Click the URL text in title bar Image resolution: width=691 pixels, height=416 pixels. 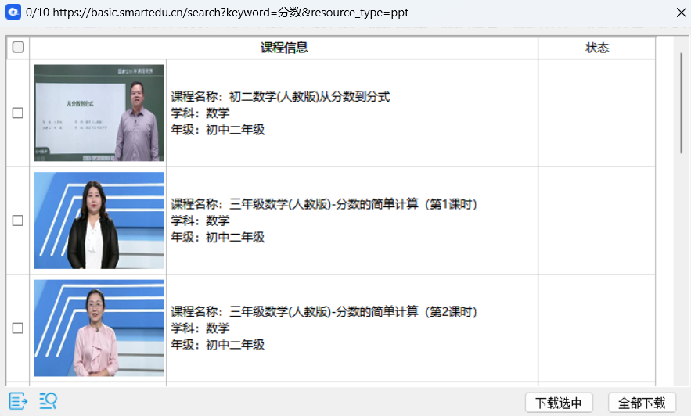point(231,13)
